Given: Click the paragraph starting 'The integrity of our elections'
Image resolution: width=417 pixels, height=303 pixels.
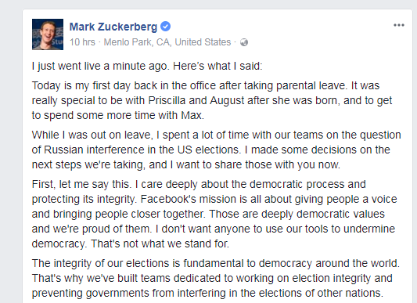Looking at the screenshot, I should [216, 278].
